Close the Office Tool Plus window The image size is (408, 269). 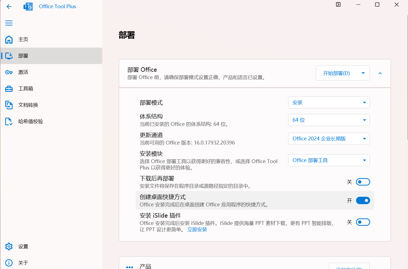tap(397, 4)
